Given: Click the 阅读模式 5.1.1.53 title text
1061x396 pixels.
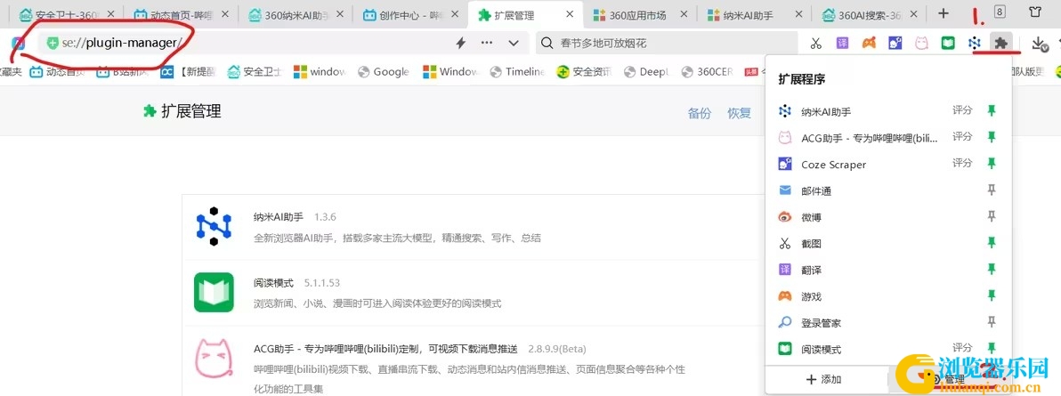Looking at the screenshot, I should [296, 283].
